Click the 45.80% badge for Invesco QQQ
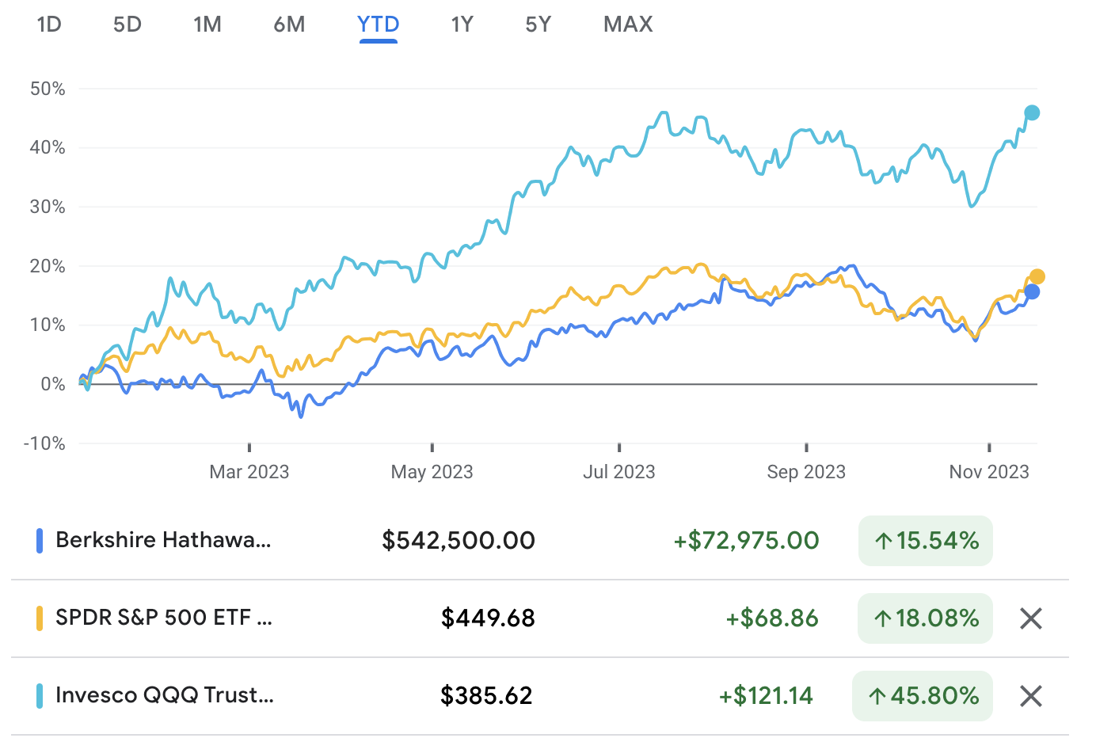The width and height of the screenshot is (1096, 738). pyautogui.click(x=922, y=696)
